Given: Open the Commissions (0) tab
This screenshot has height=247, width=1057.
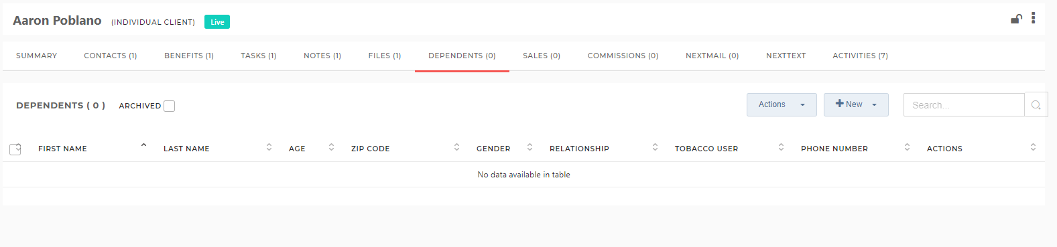Looking at the screenshot, I should (623, 56).
